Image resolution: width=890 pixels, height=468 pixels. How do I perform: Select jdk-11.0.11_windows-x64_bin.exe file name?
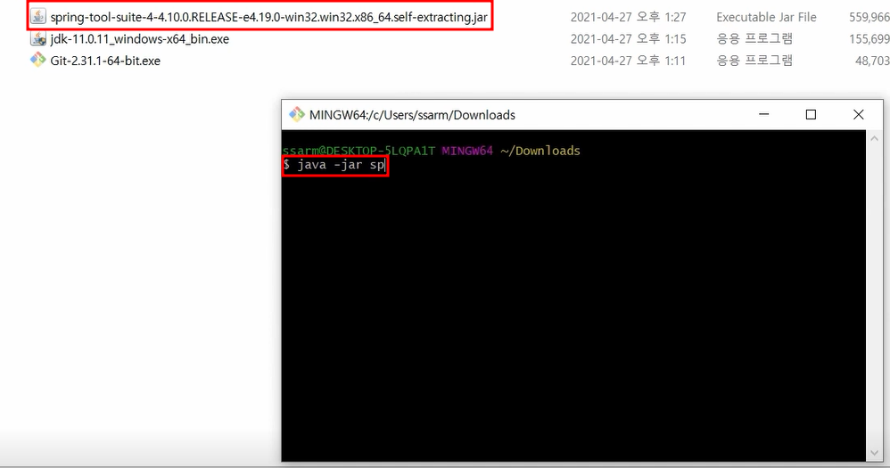pos(140,39)
